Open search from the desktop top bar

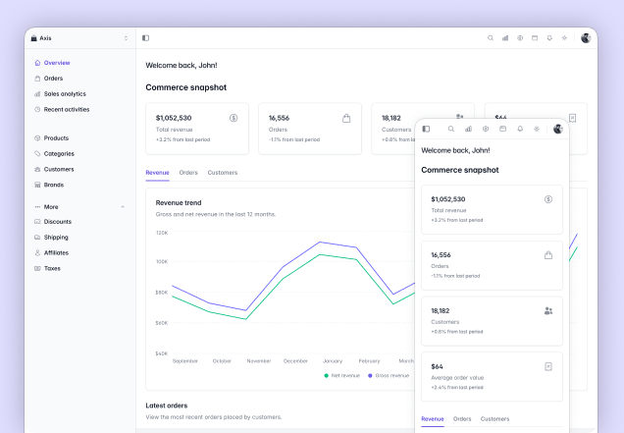[x=491, y=38]
